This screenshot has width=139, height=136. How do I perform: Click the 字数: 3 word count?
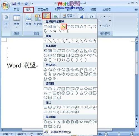(22, 134)
